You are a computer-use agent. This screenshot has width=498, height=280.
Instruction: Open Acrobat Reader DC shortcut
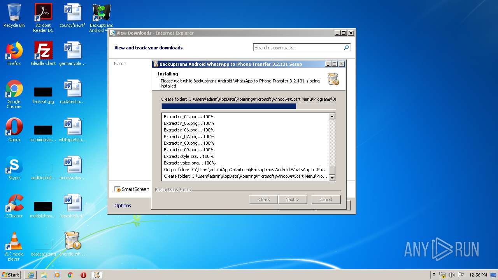[x=43, y=18]
